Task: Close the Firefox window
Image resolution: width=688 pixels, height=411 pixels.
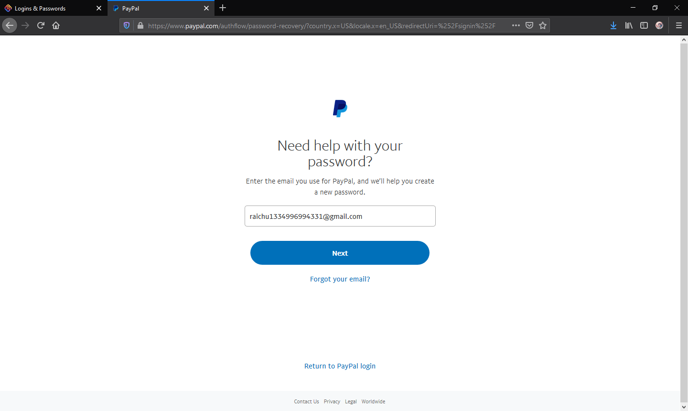Action: pyautogui.click(x=677, y=8)
